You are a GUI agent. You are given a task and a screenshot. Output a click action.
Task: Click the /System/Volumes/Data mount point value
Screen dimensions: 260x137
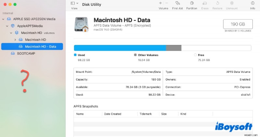click(x=146, y=72)
